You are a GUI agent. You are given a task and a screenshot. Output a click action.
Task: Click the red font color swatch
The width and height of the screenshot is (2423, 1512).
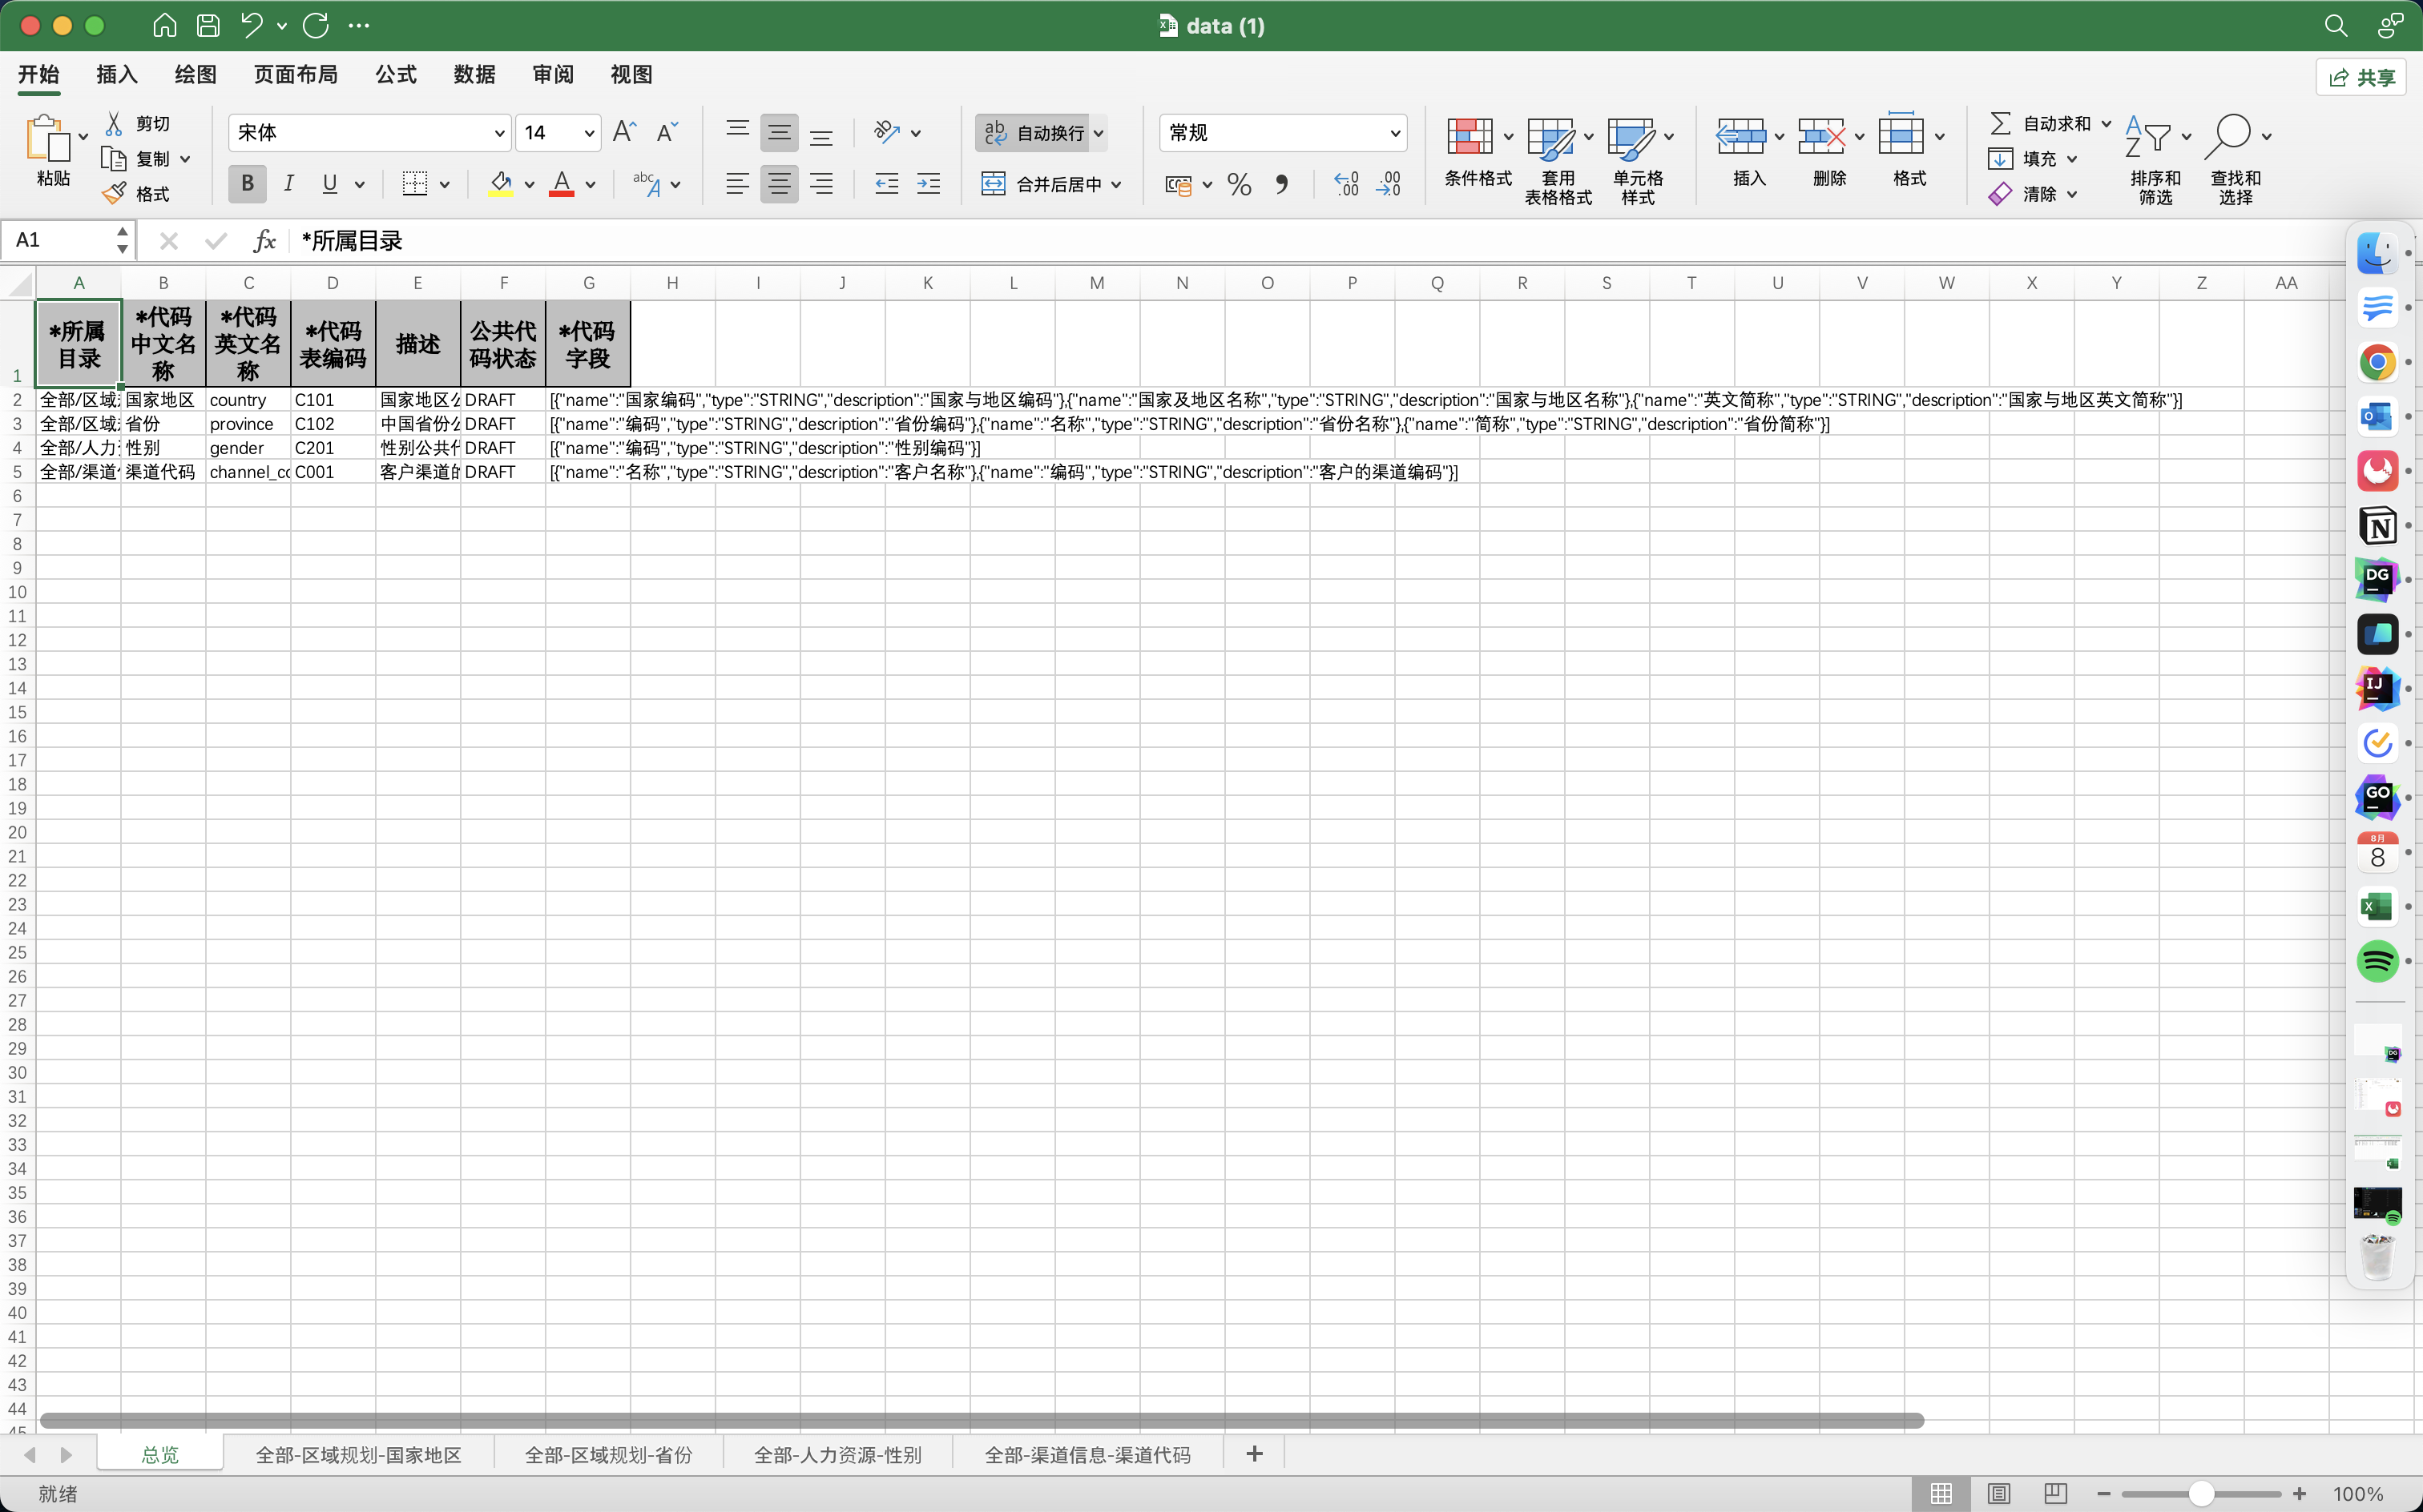[561, 184]
